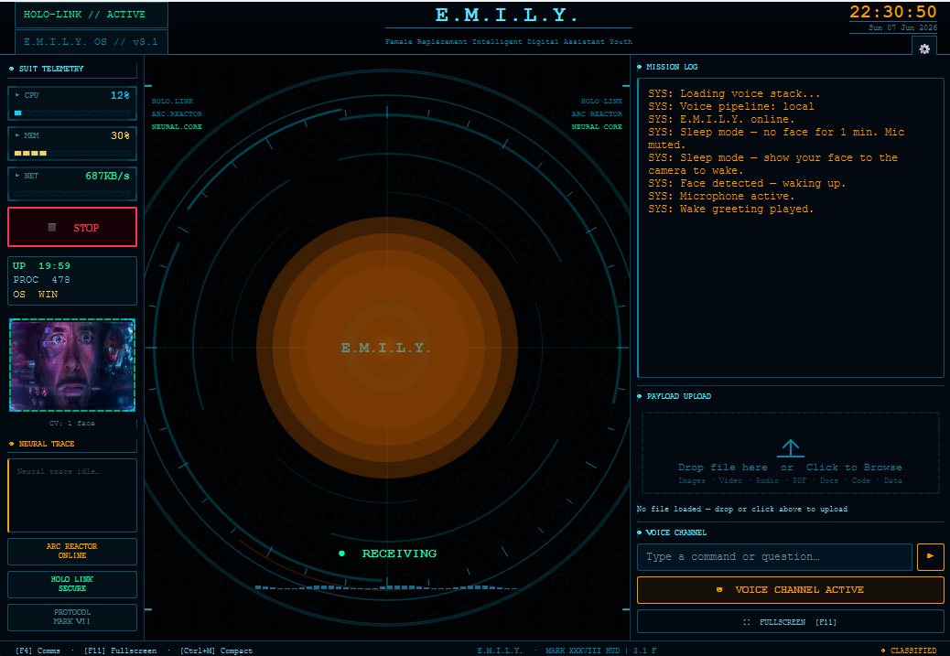Viewport: 950px width, 656px height.
Task: Click the audio waveform bar under RECEIVING
Action: (386, 587)
